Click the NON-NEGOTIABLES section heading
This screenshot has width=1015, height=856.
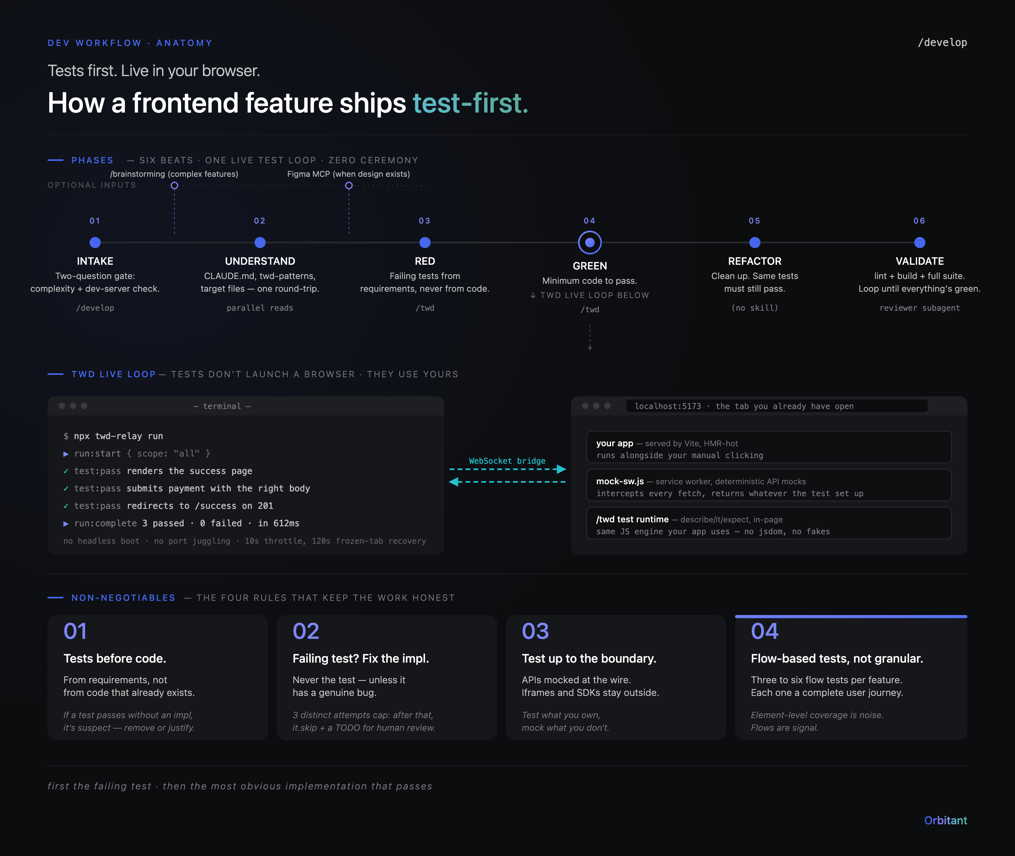123,598
